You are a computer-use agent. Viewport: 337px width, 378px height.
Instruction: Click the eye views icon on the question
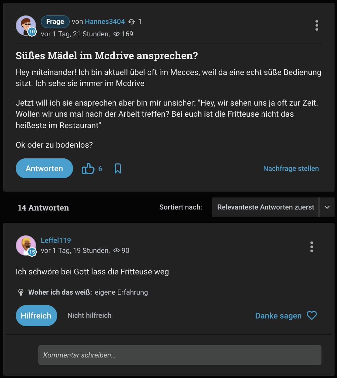point(117,34)
